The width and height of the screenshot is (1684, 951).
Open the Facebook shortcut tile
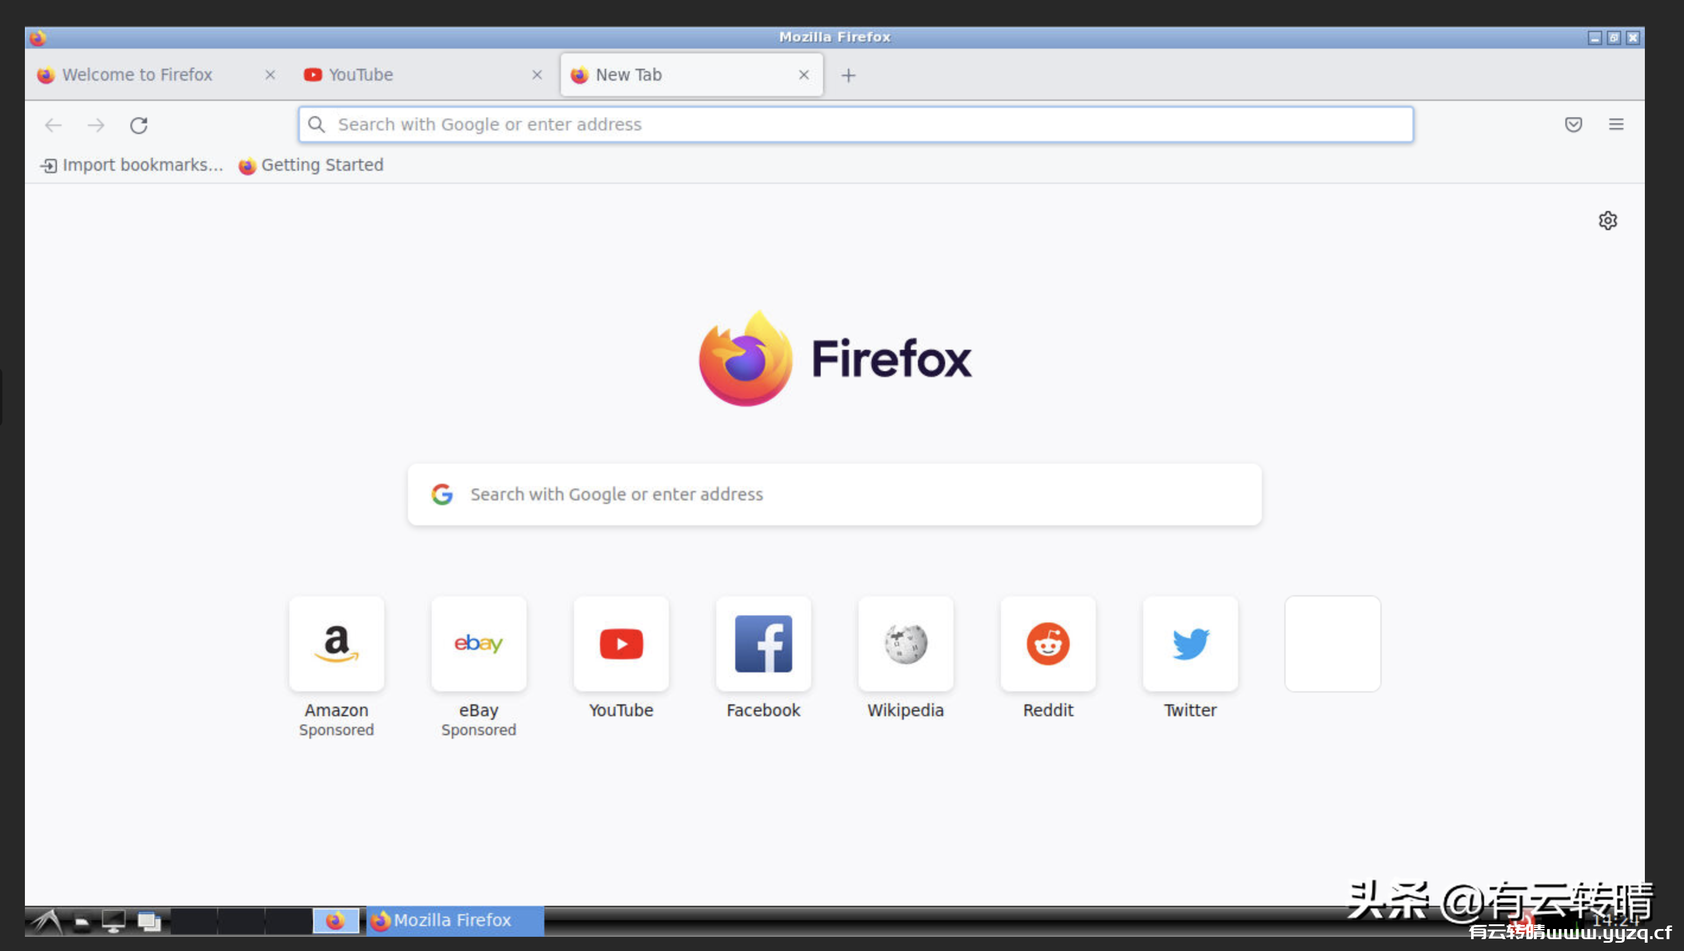pos(763,644)
